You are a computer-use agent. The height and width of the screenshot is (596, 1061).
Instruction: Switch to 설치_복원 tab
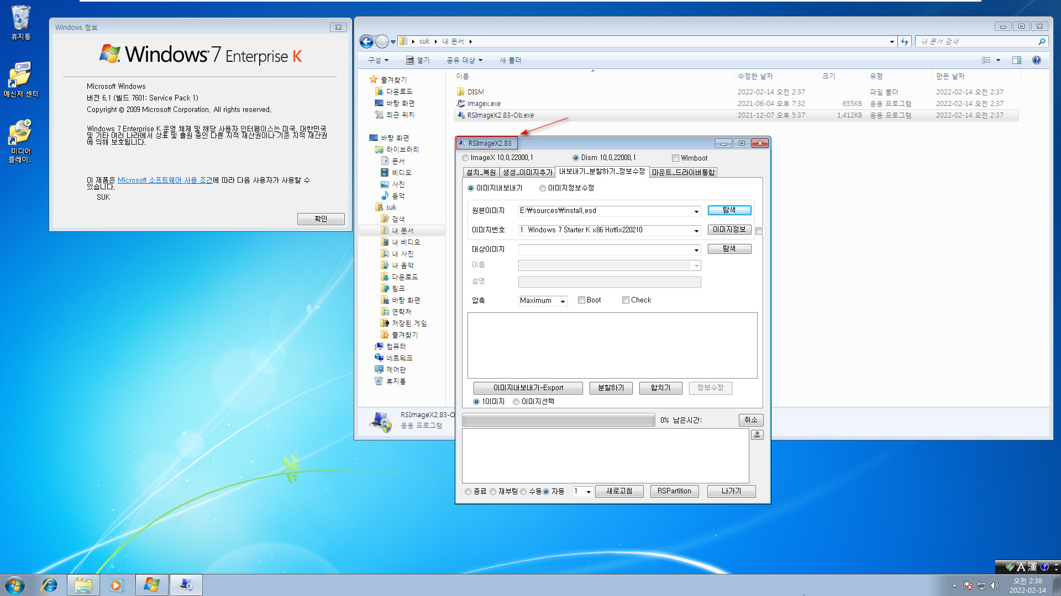coord(481,172)
